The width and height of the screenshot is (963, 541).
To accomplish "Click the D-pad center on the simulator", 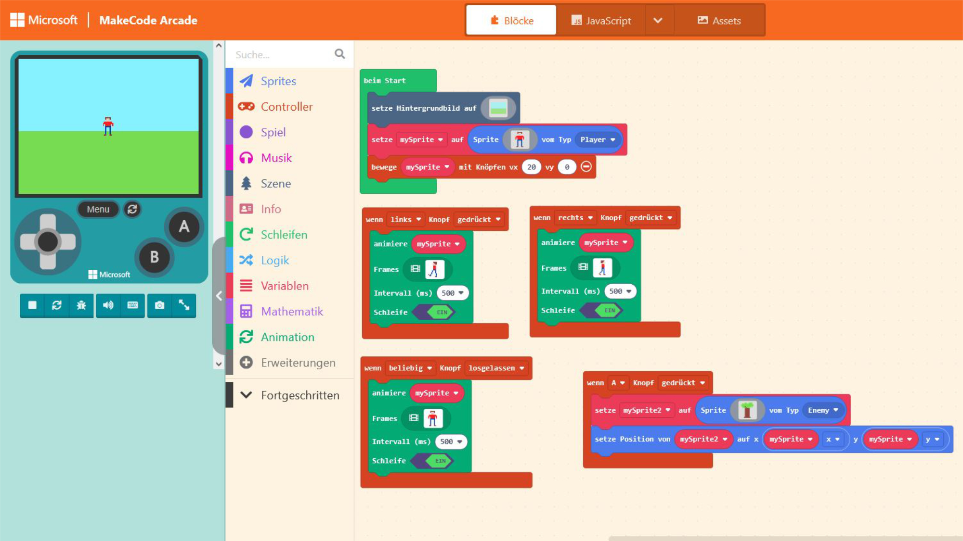I will (48, 242).
